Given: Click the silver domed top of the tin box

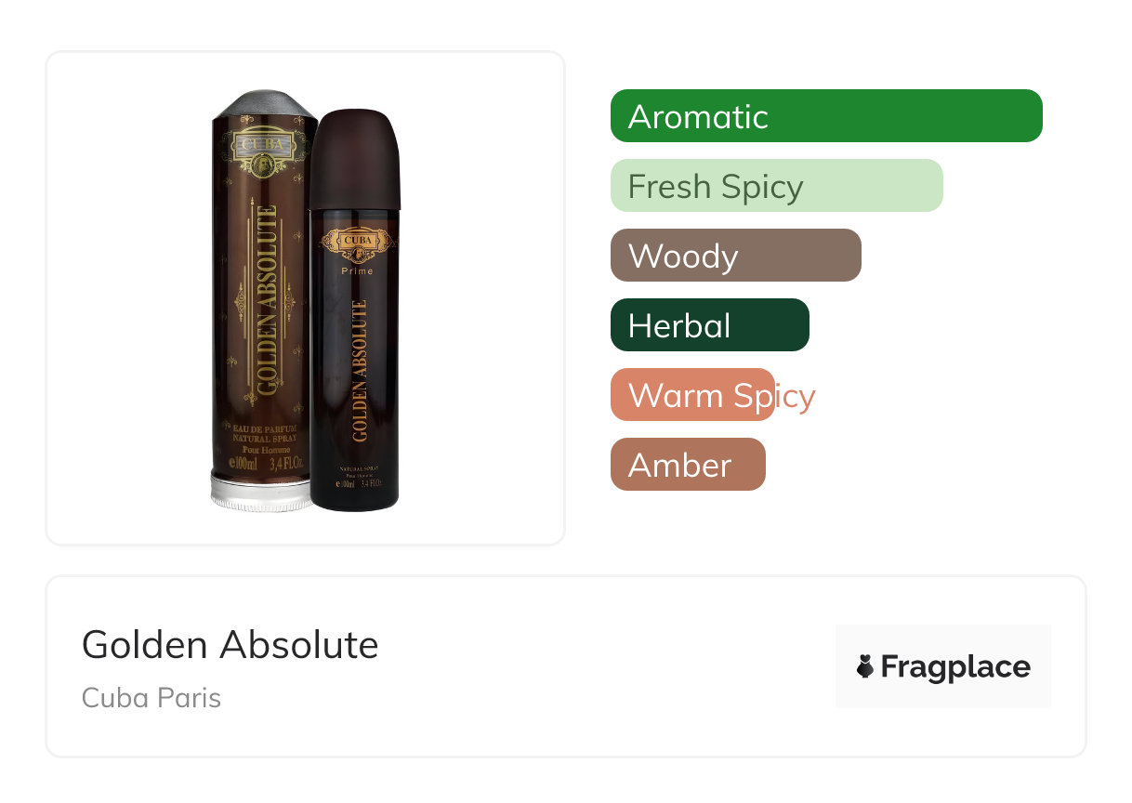Looking at the screenshot, I should pyautogui.click(x=264, y=104).
